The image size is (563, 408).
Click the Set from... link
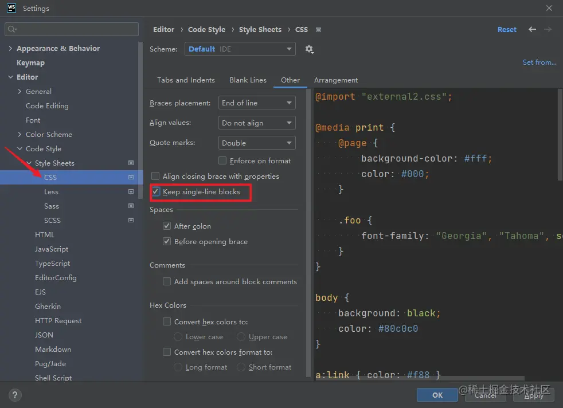coord(539,62)
